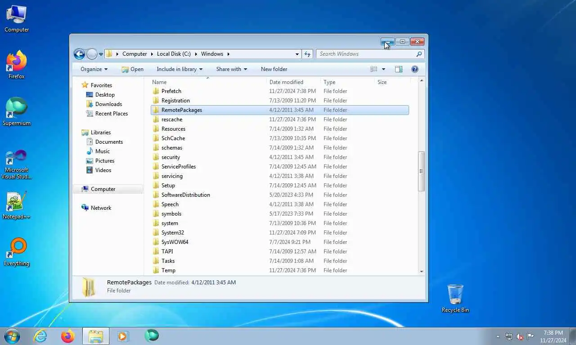Change your view icon in toolbar
Screen dimensions: 576x345
pos(374,69)
